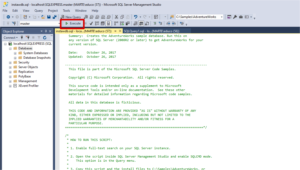
Task: Undo the last action
Action: click(x=136, y=17)
